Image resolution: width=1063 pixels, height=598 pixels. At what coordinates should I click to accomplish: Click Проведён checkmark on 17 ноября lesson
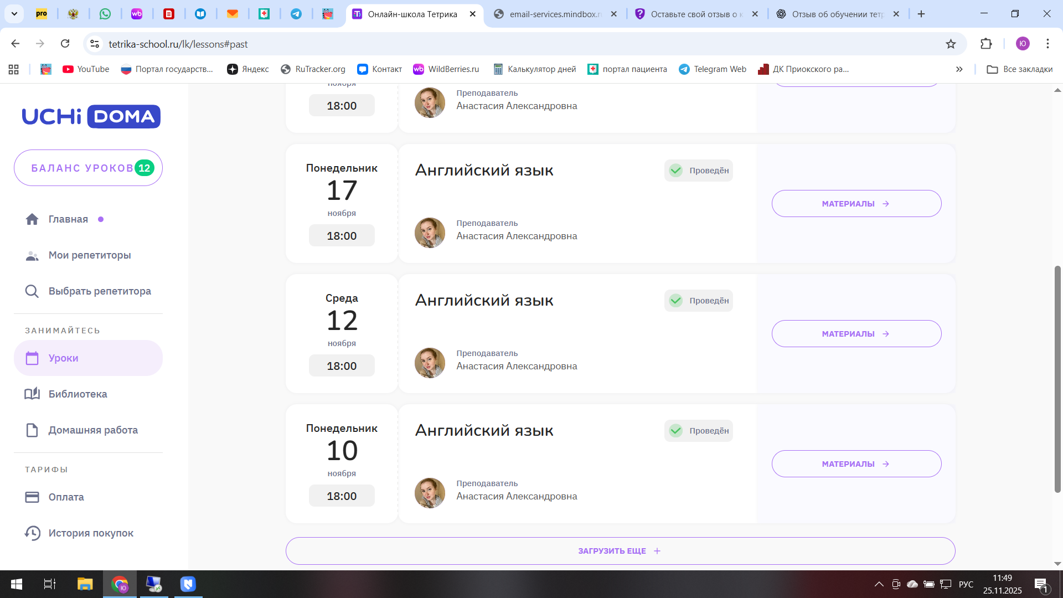pos(676,171)
